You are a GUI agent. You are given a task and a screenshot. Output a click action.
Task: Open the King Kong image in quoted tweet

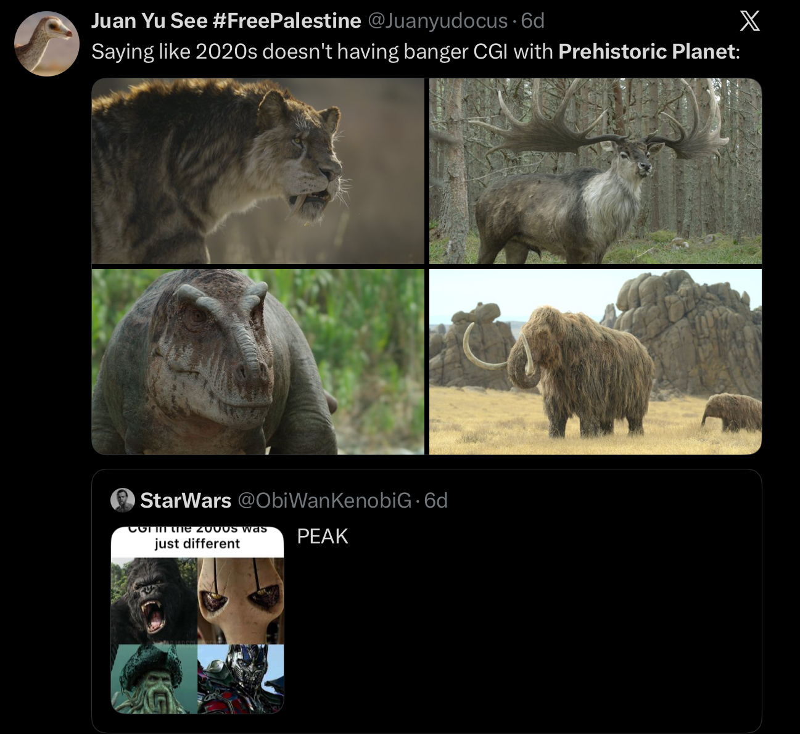154,601
